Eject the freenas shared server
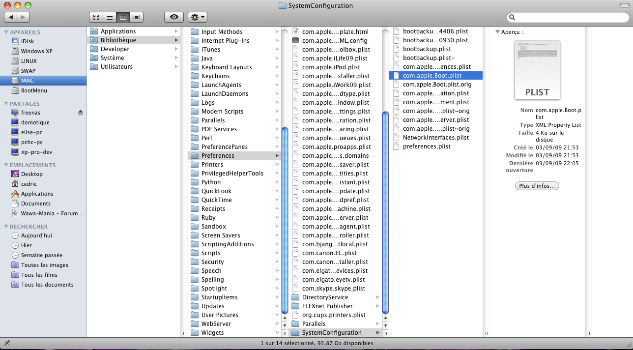 tap(81, 113)
